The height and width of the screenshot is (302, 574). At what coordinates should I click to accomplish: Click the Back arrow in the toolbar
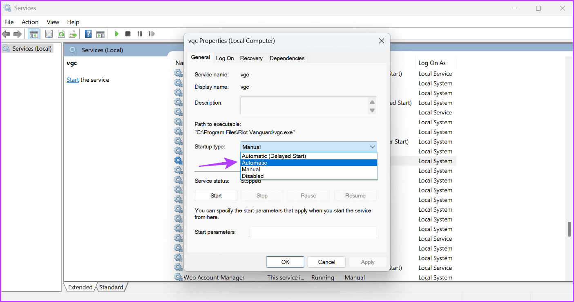click(6, 34)
